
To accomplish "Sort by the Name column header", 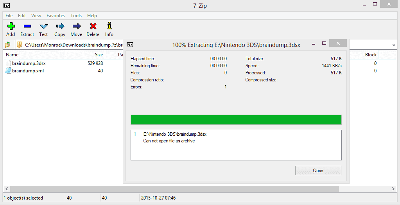I will pyautogui.click(x=12, y=55).
